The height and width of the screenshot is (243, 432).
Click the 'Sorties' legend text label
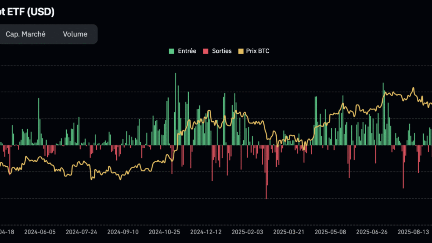pyautogui.click(x=222, y=50)
